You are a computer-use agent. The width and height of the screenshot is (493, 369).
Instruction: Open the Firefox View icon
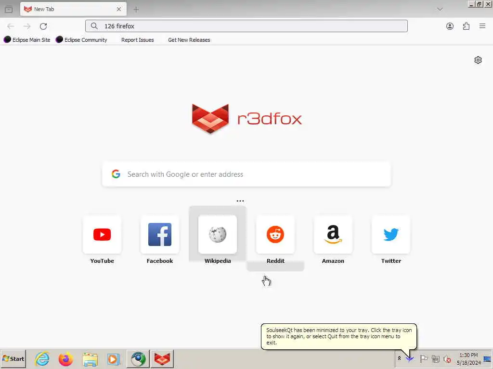(9, 10)
